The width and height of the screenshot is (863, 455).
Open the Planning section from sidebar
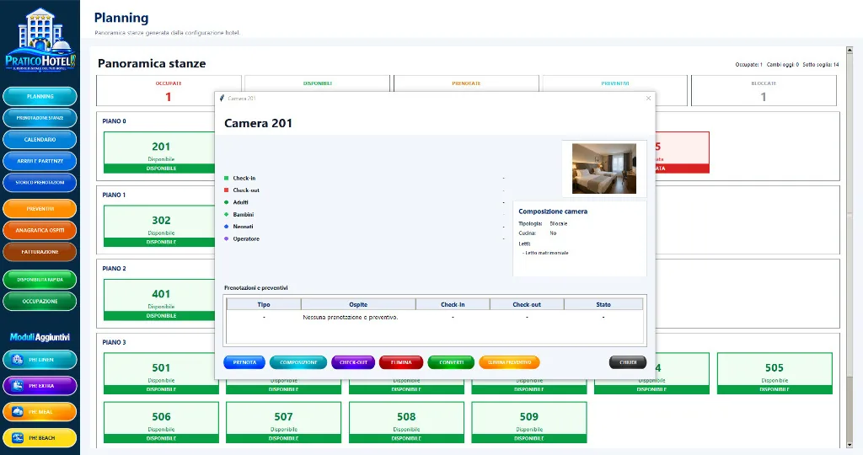click(x=40, y=96)
